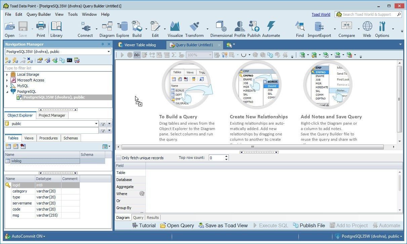
Task: Open the Connect button dropdown arrow
Action: point(96,29)
